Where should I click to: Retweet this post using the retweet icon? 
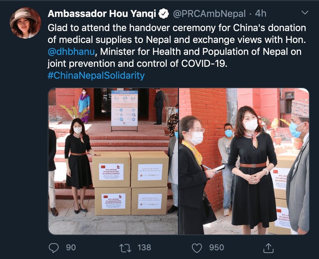click(x=125, y=248)
